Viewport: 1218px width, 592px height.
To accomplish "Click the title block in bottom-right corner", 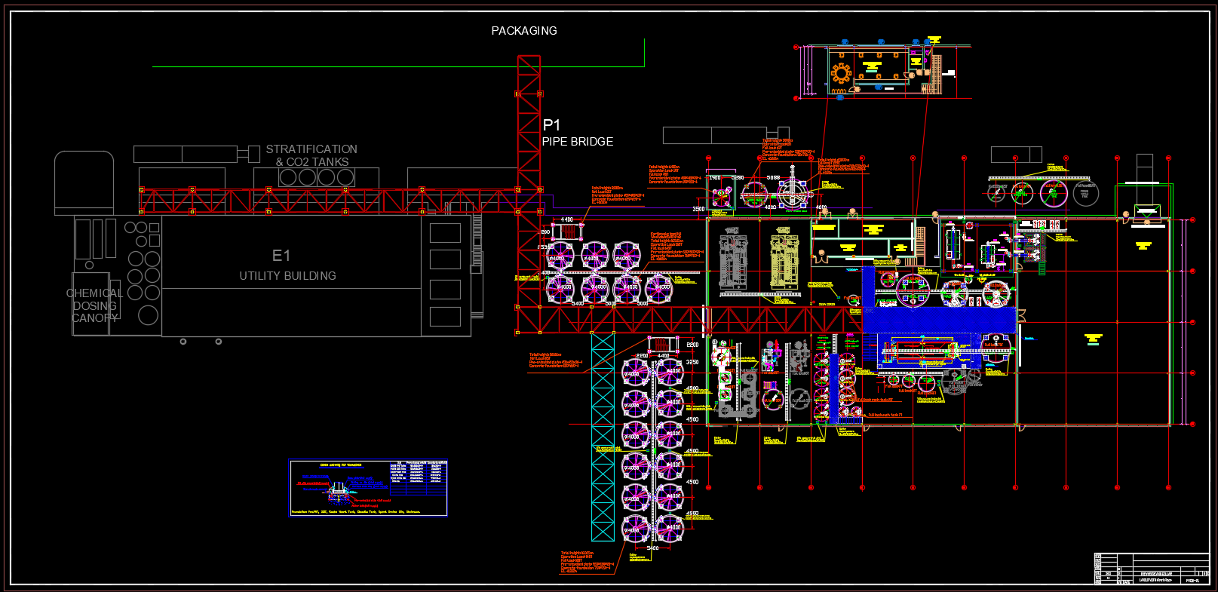I will tap(1151, 568).
